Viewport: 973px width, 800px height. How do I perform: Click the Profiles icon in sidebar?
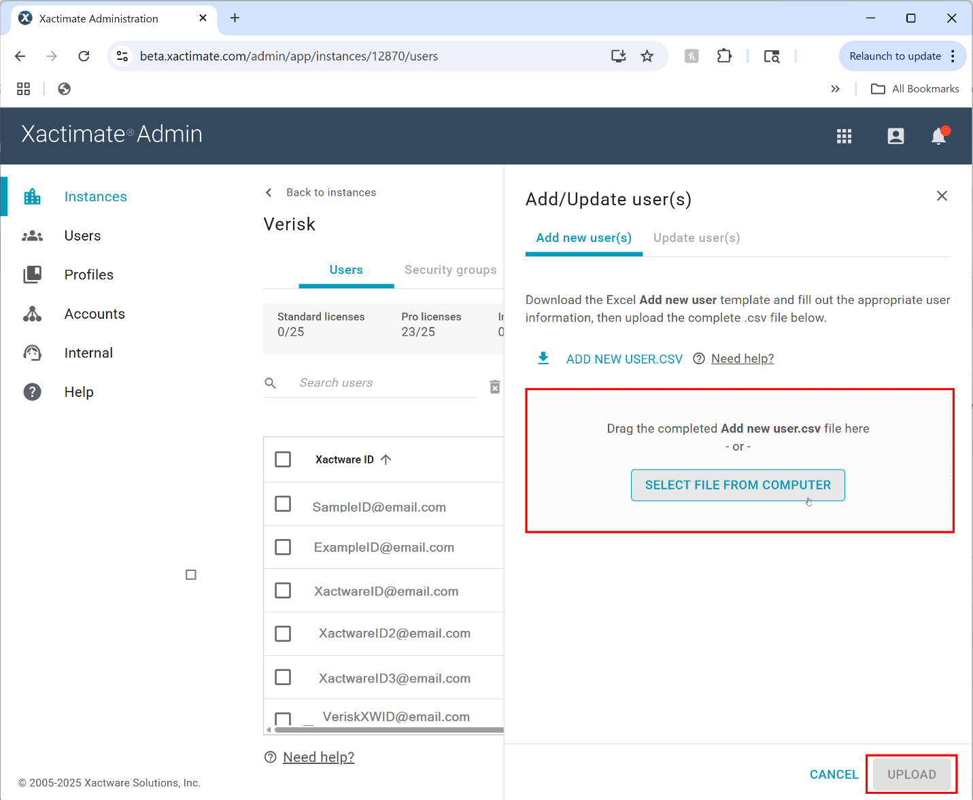32,275
